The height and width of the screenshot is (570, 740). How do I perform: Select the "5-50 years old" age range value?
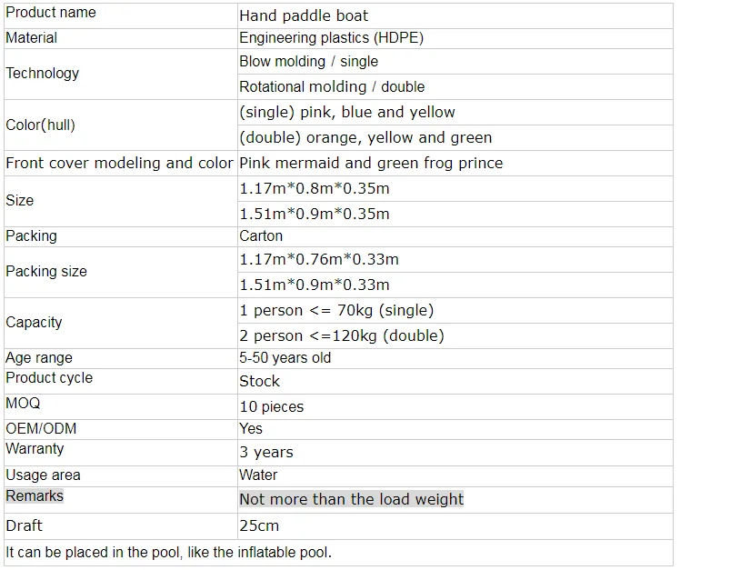click(285, 358)
